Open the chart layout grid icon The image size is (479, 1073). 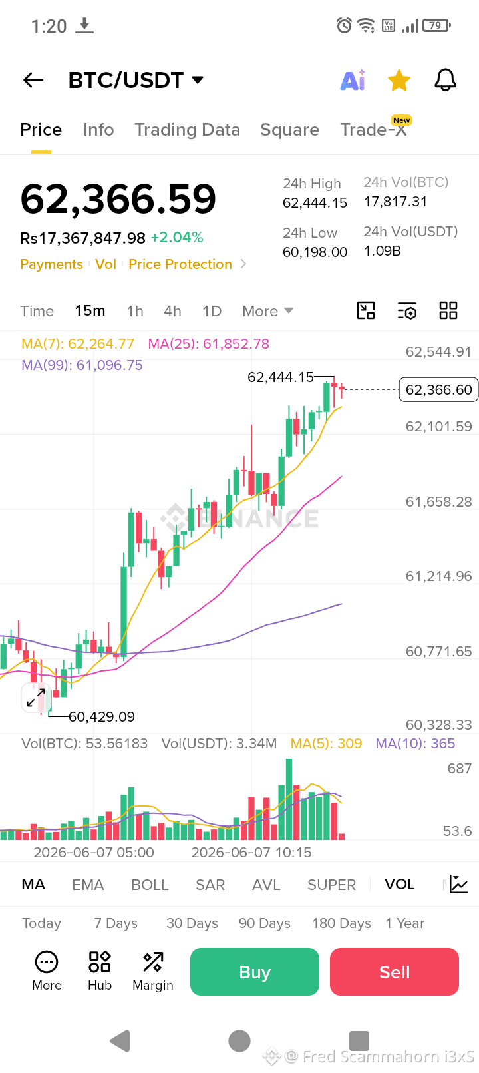click(448, 310)
